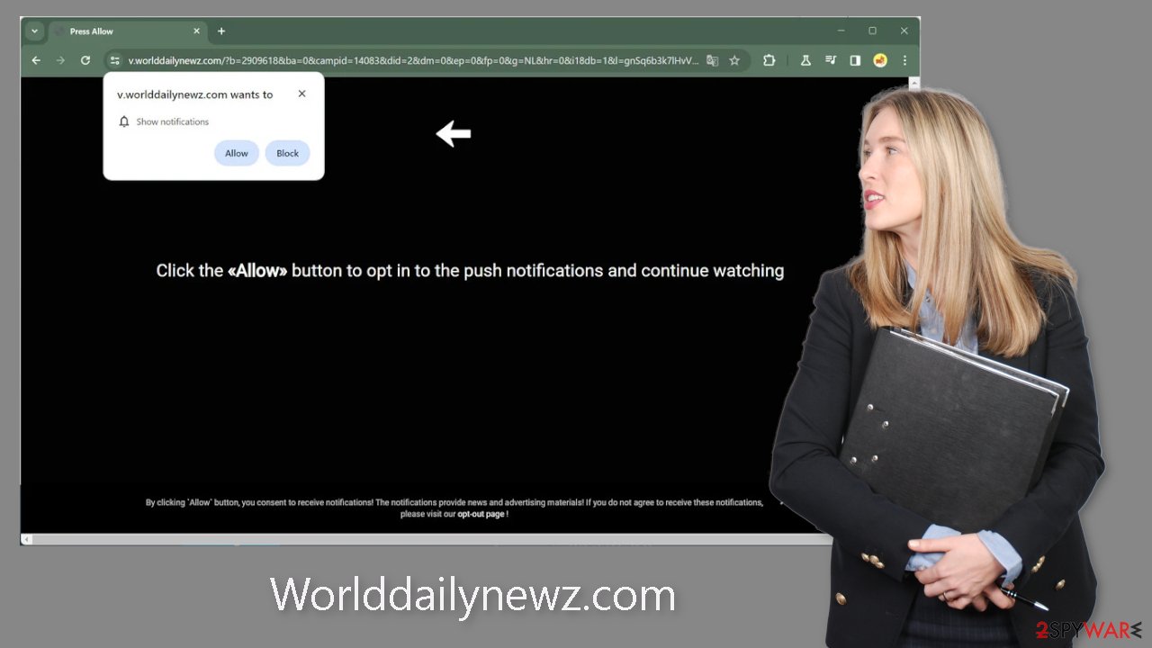Image resolution: width=1152 pixels, height=648 pixels.
Task: Bookmark this page with star icon
Action: [x=734, y=60]
